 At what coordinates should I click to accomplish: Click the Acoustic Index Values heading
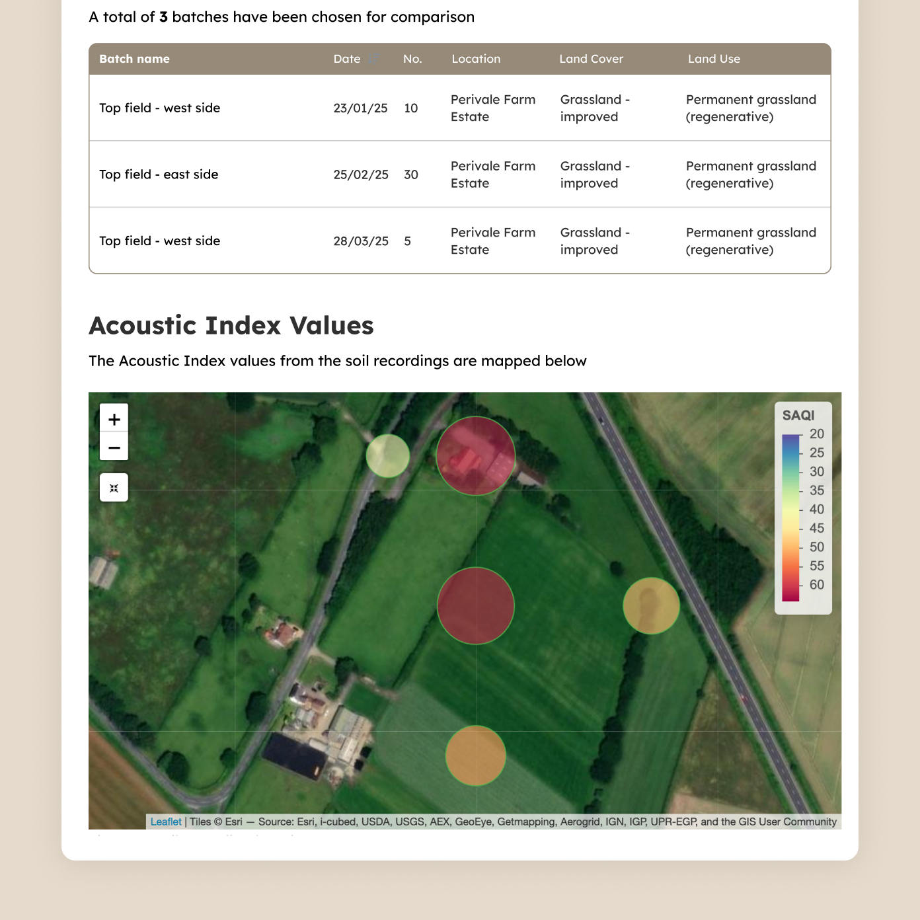(x=231, y=325)
